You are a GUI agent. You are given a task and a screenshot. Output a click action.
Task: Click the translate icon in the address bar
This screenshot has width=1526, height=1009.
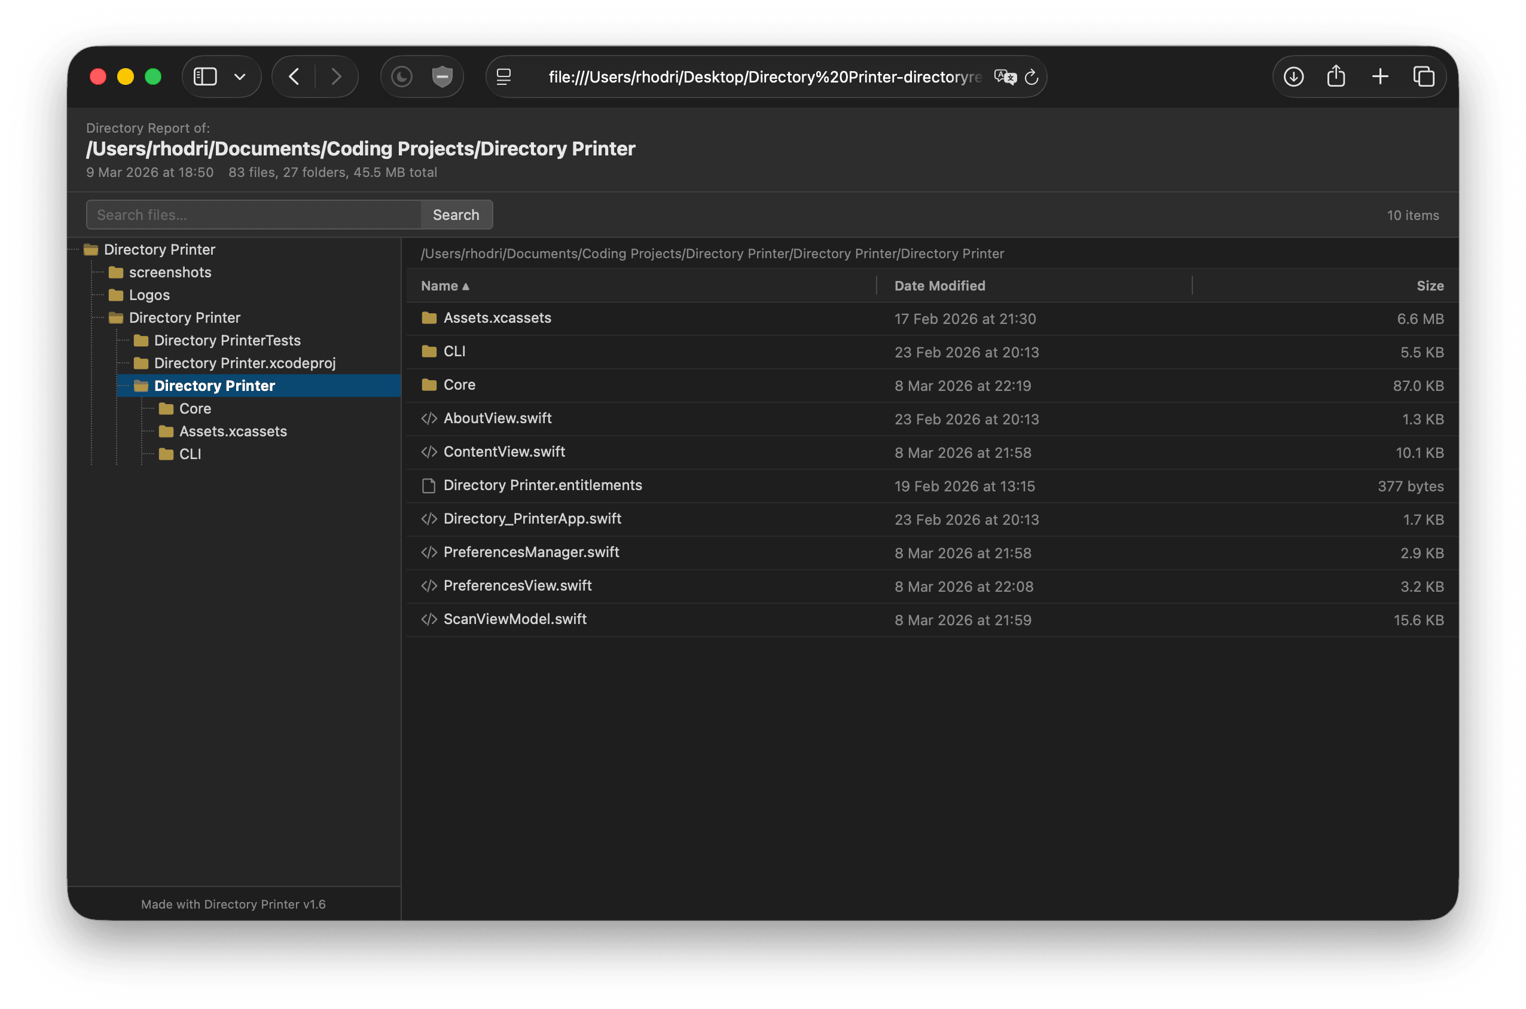coord(1005,77)
